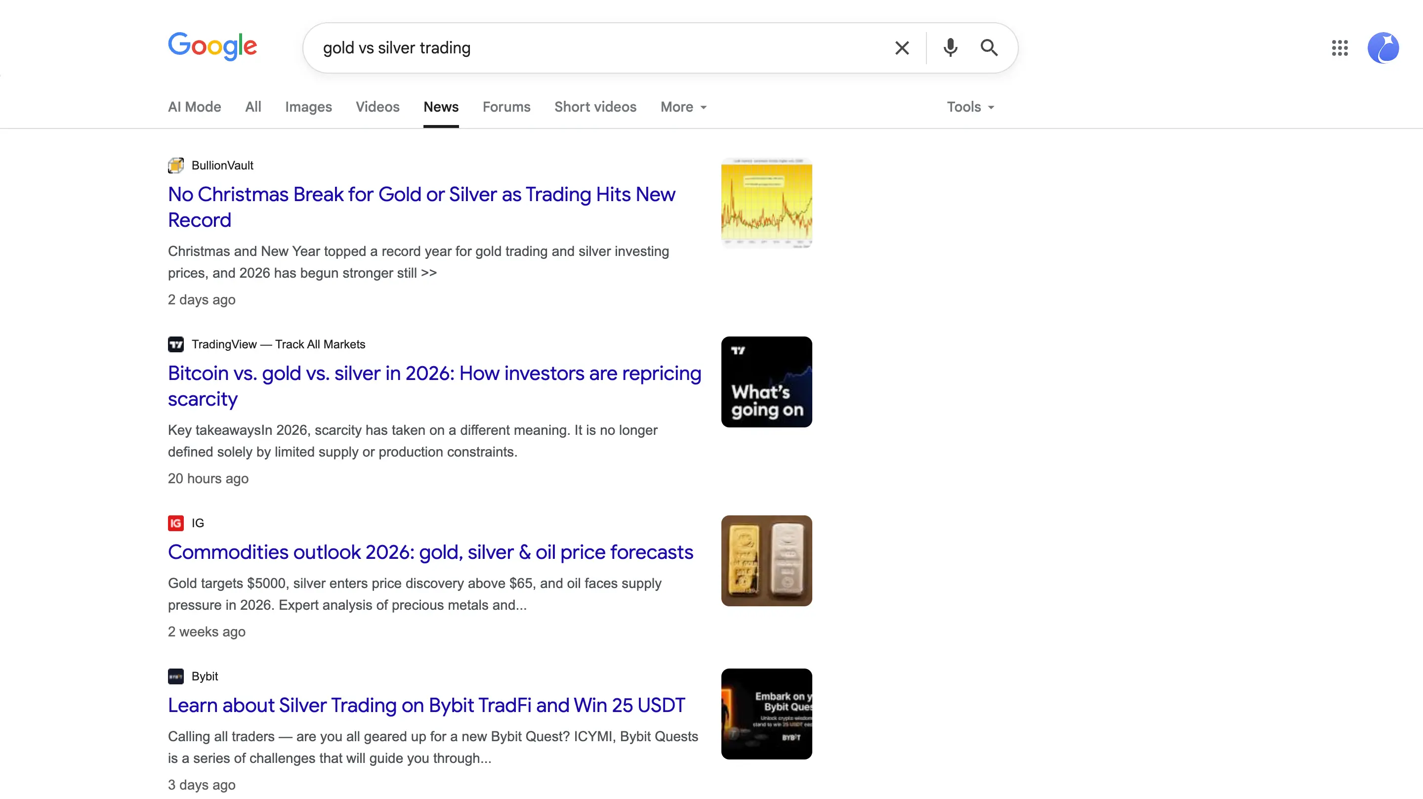Expand the More search filters dropdown
This screenshot has height=799, width=1423.
click(x=683, y=107)
